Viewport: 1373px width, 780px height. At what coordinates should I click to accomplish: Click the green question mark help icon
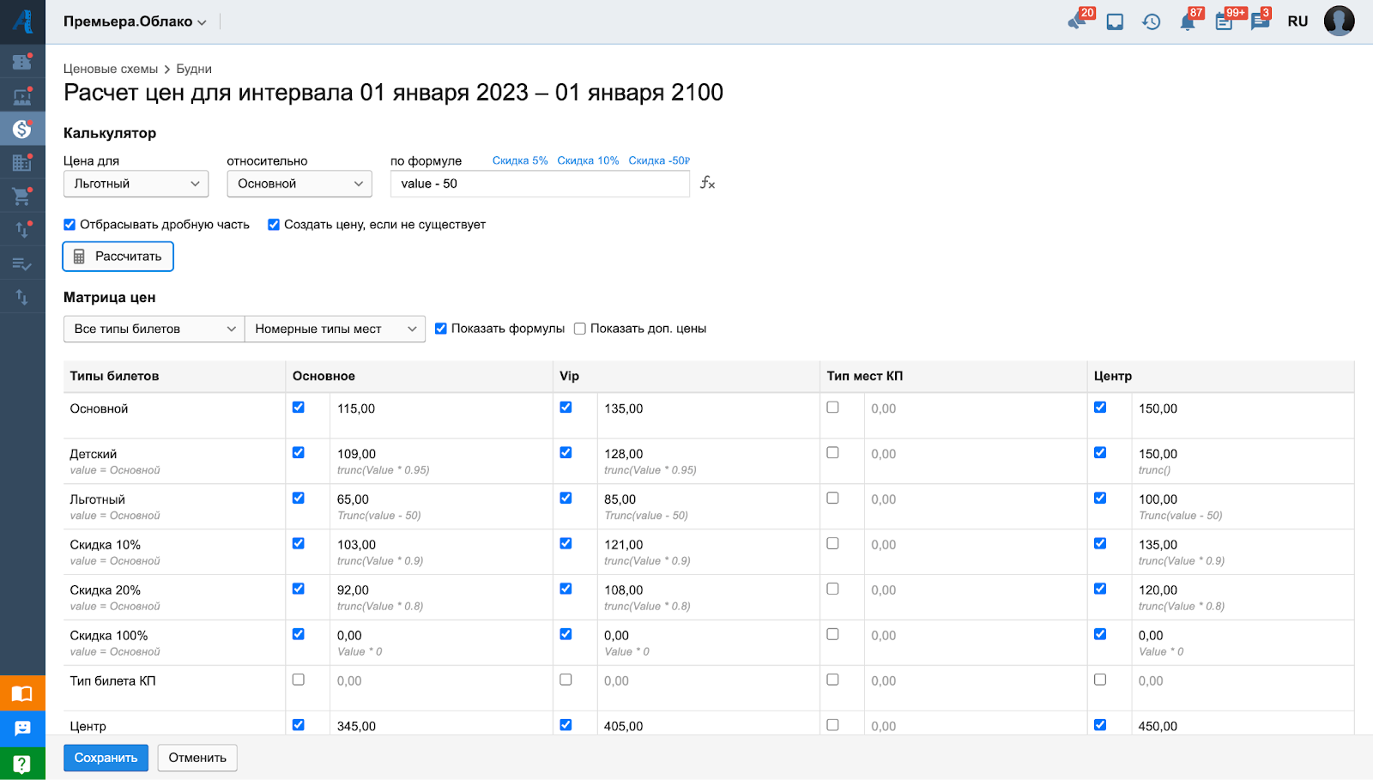coord(22,764)
